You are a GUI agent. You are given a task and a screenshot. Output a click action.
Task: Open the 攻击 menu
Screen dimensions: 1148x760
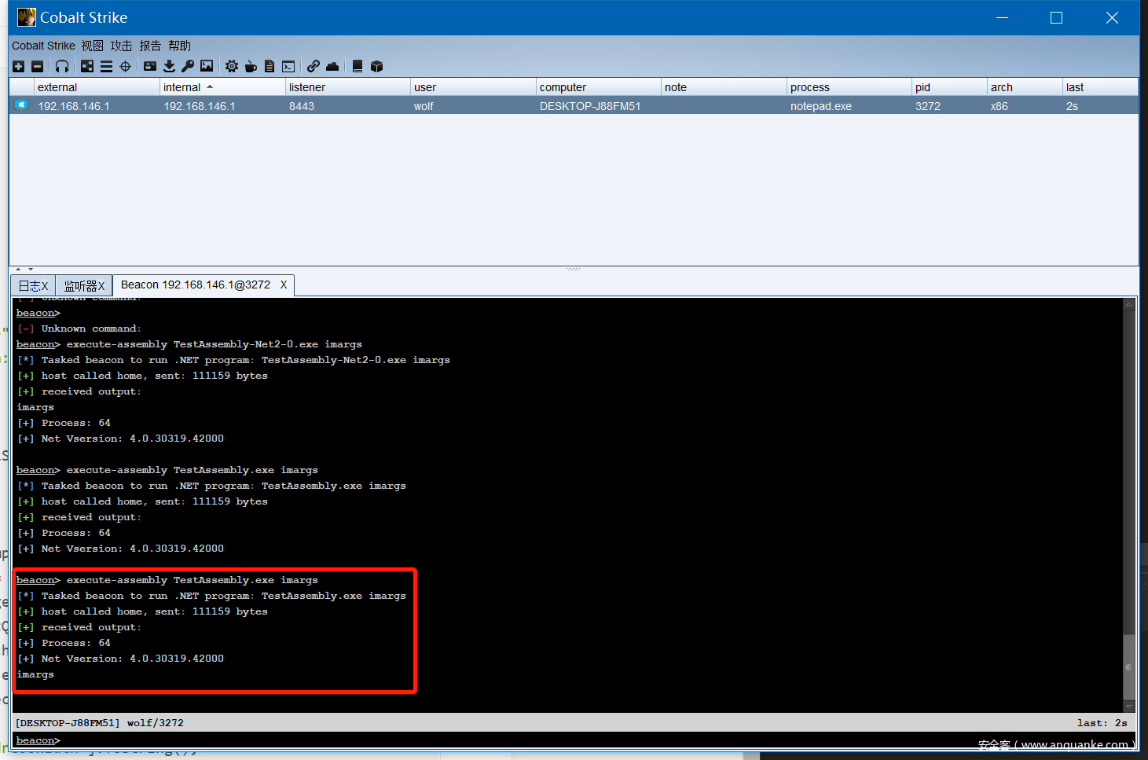[121, 46]
